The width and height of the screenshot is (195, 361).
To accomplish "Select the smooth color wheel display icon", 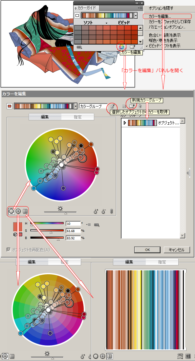I will point(11,211).
